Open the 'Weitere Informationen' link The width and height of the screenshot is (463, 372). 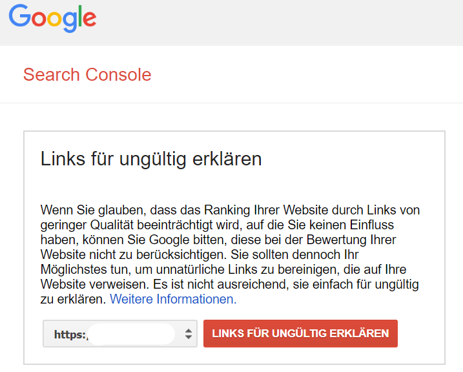(173, 299)
